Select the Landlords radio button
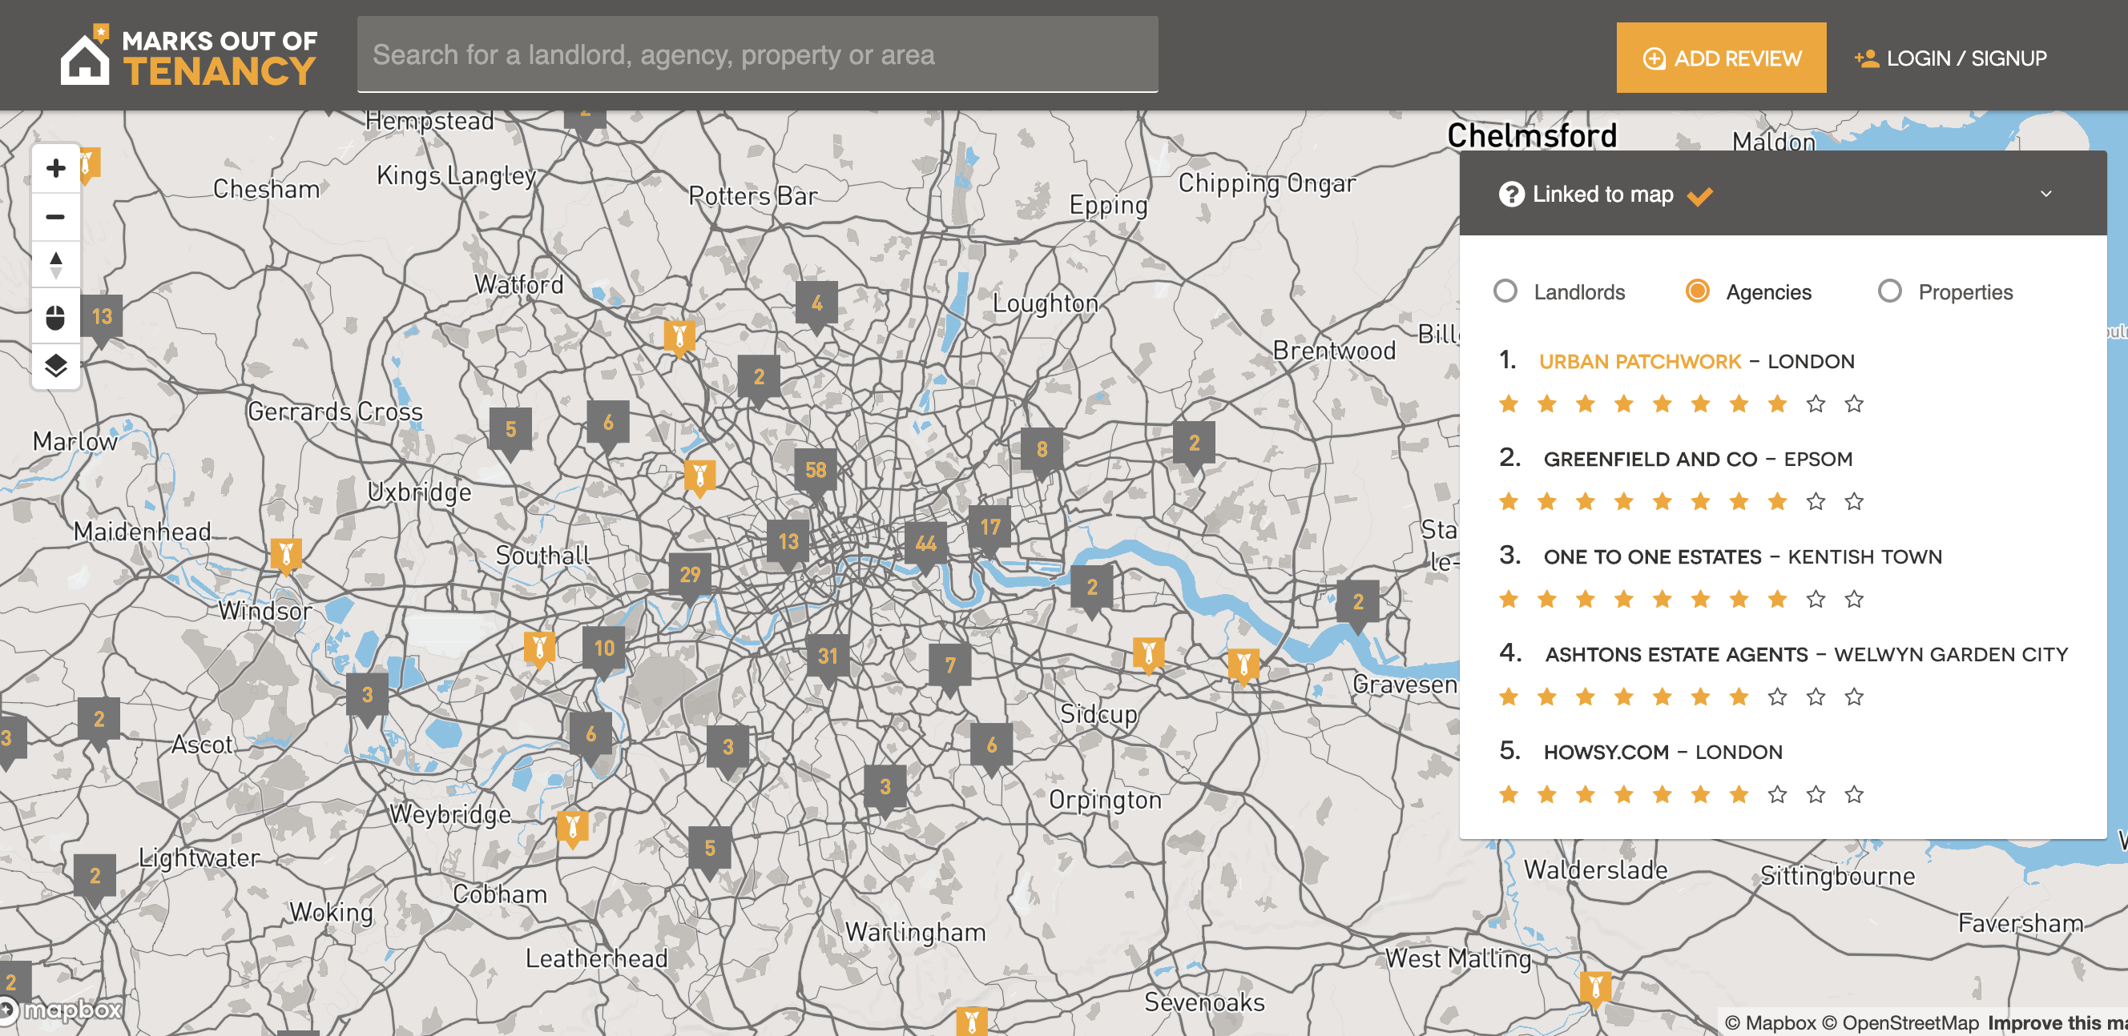Viewport: 2128px width, 1036px height. 1505,291
